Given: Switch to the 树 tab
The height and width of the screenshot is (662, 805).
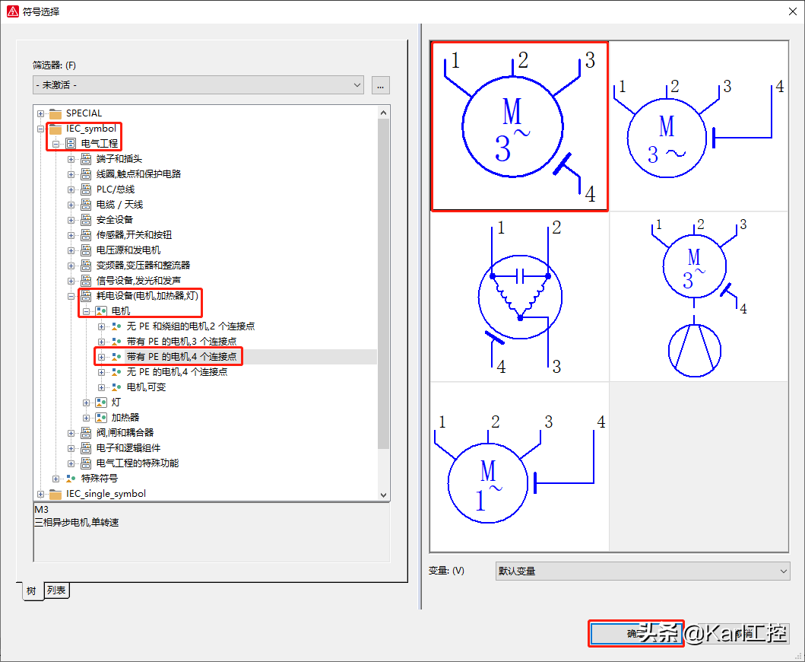Looking at the screenshot, I should tap(32, 591).
